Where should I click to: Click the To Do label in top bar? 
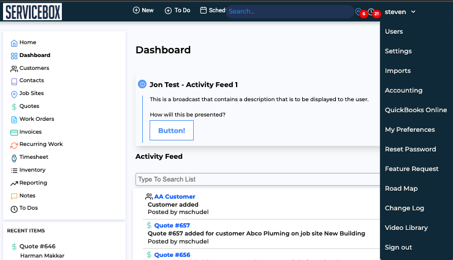pyautogui.click(x=182, y=10)
